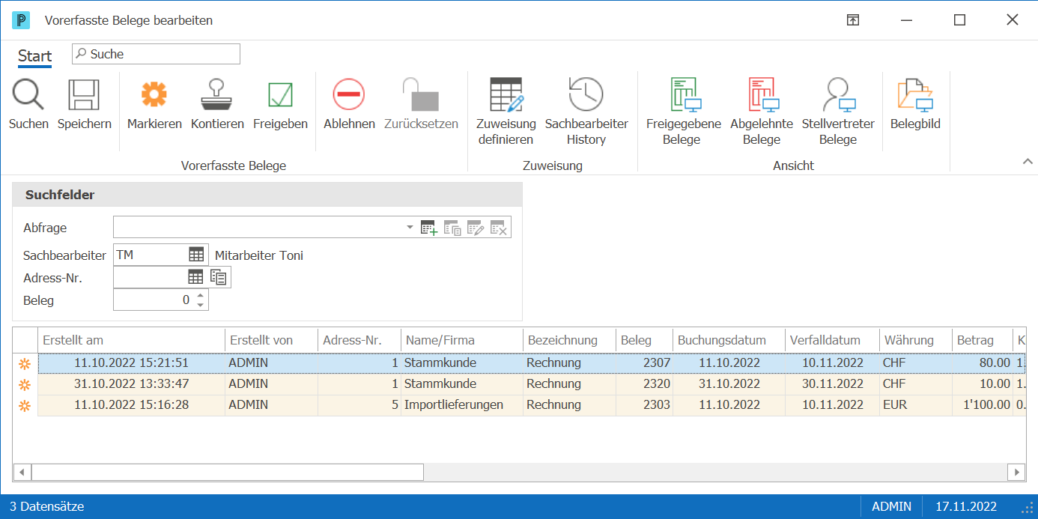Click the Suchen magnifier icon in the ribbon
Viewport: 1038px width, 519px height.
coord(28,95)
